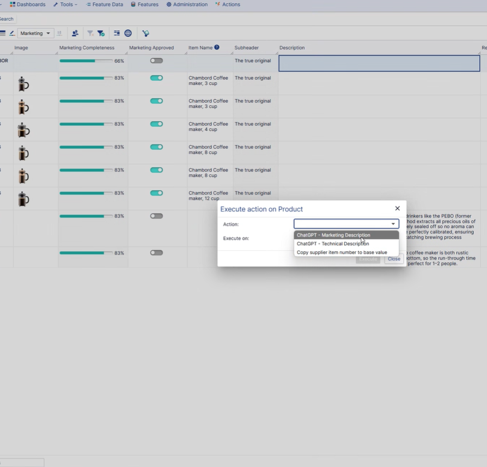Close the Execute action dialog with the X
This screenshot has height=467, width=487.
tap(397, 208)
